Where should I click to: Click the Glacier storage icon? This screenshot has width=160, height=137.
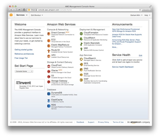pyautogui.click(x=49, y=71)
